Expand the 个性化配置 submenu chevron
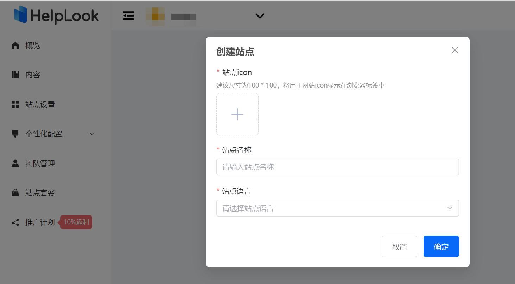 (91, 134)
